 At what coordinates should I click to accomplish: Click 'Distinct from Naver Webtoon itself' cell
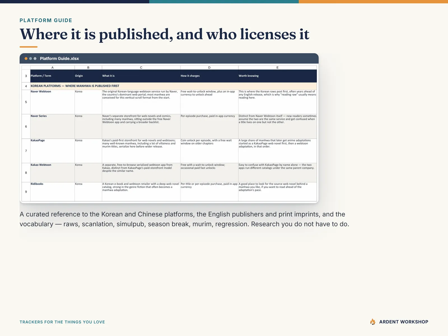click(277, 126)
